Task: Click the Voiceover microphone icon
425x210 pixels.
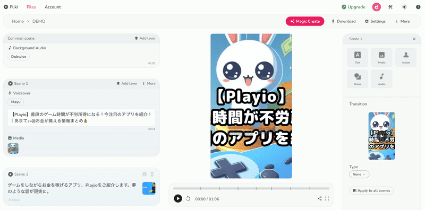Action: coord(10,93)
